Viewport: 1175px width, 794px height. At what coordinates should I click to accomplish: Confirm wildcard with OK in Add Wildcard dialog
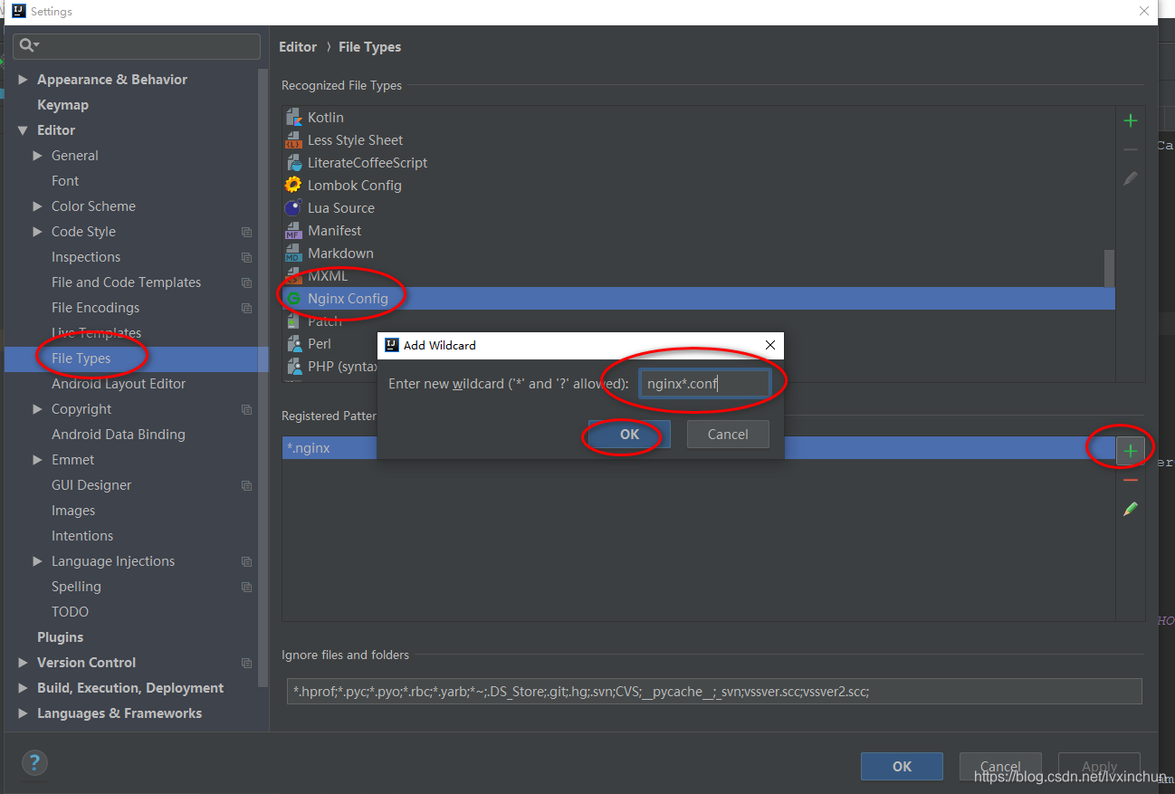point(629,435)
